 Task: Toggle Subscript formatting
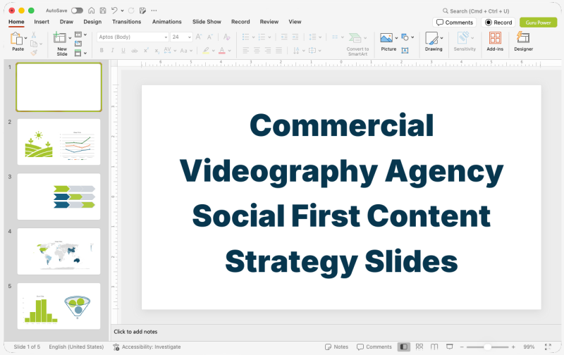[x=157, y=51]
